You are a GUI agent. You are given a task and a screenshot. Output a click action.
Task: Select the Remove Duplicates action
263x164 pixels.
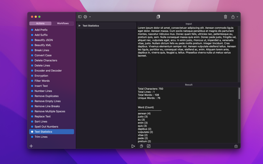(52, 96)
